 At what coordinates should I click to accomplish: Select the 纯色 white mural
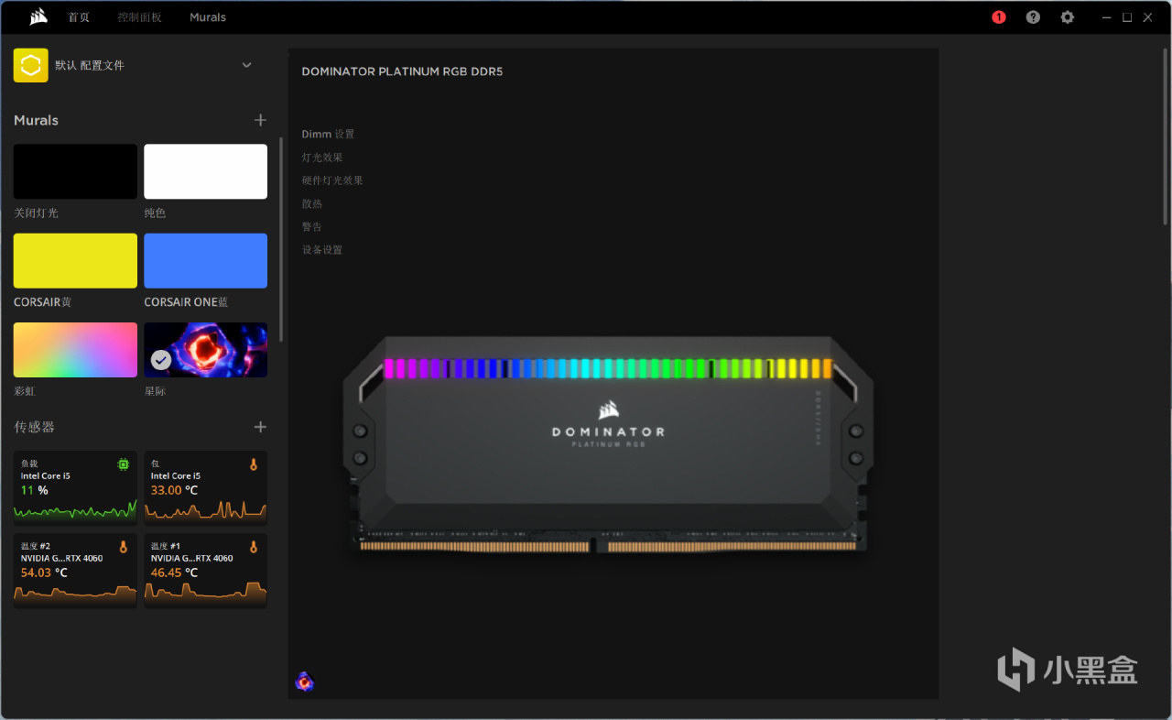[x=205, y=171]
